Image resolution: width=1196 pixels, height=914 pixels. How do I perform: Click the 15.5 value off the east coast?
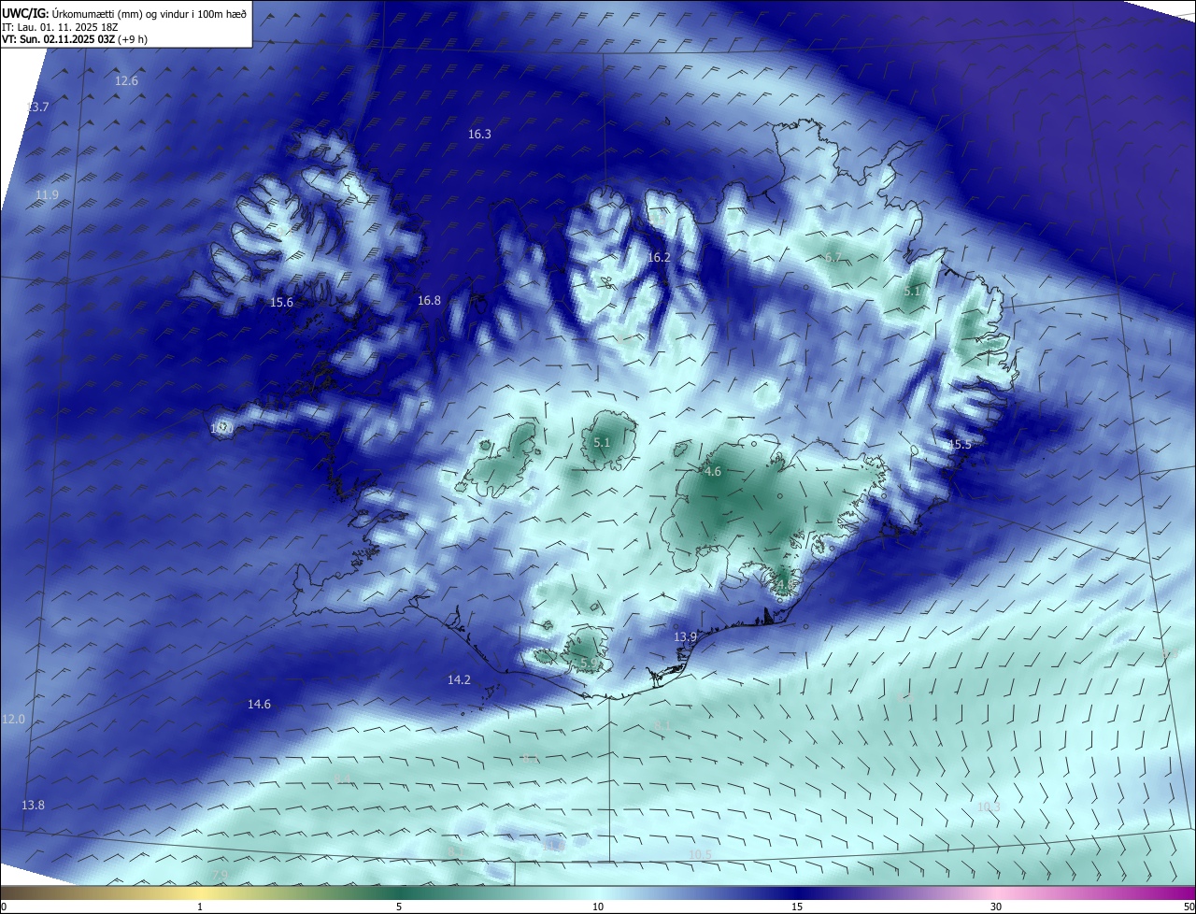[x=960, y=445]
